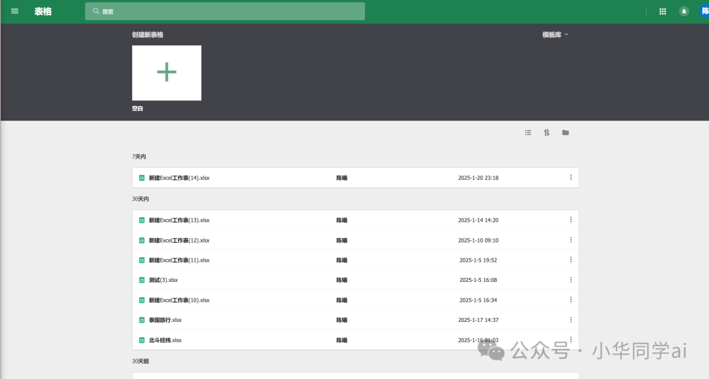Create a new blank spreadsheet
Image resolution: width=709 pixels, height=379 pixels.
(166, 73)
